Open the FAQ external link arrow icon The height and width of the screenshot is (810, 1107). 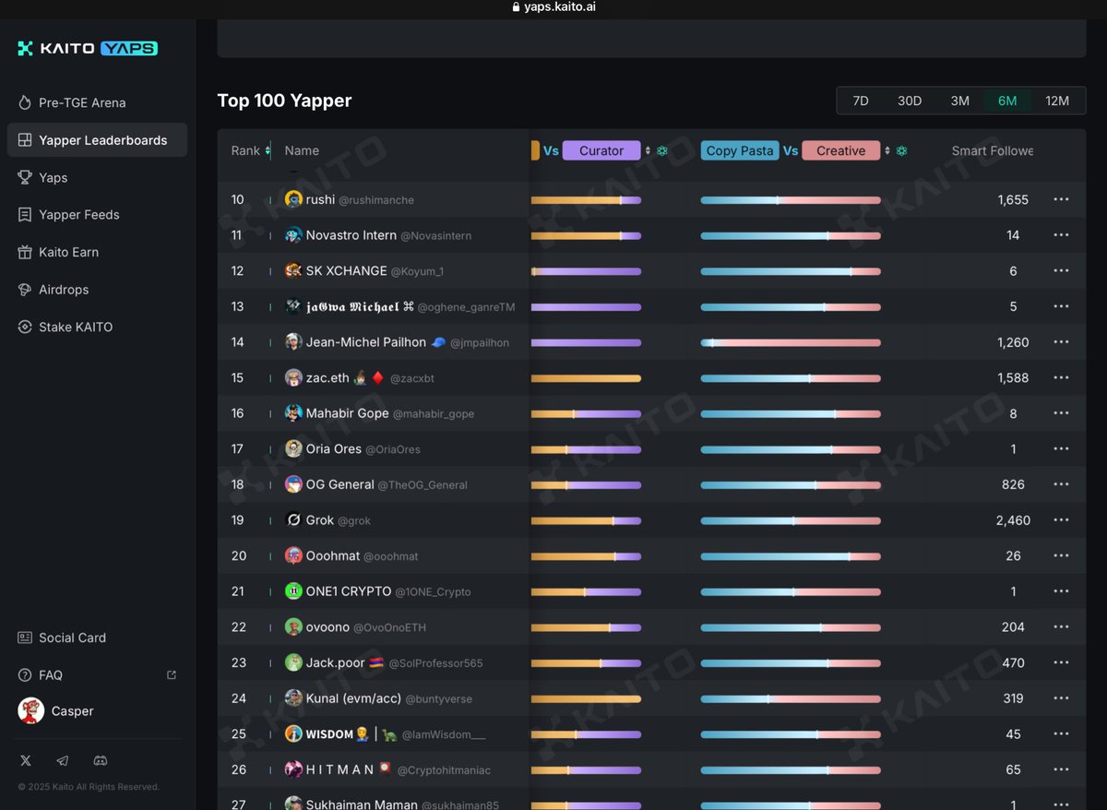pos(171,675)
